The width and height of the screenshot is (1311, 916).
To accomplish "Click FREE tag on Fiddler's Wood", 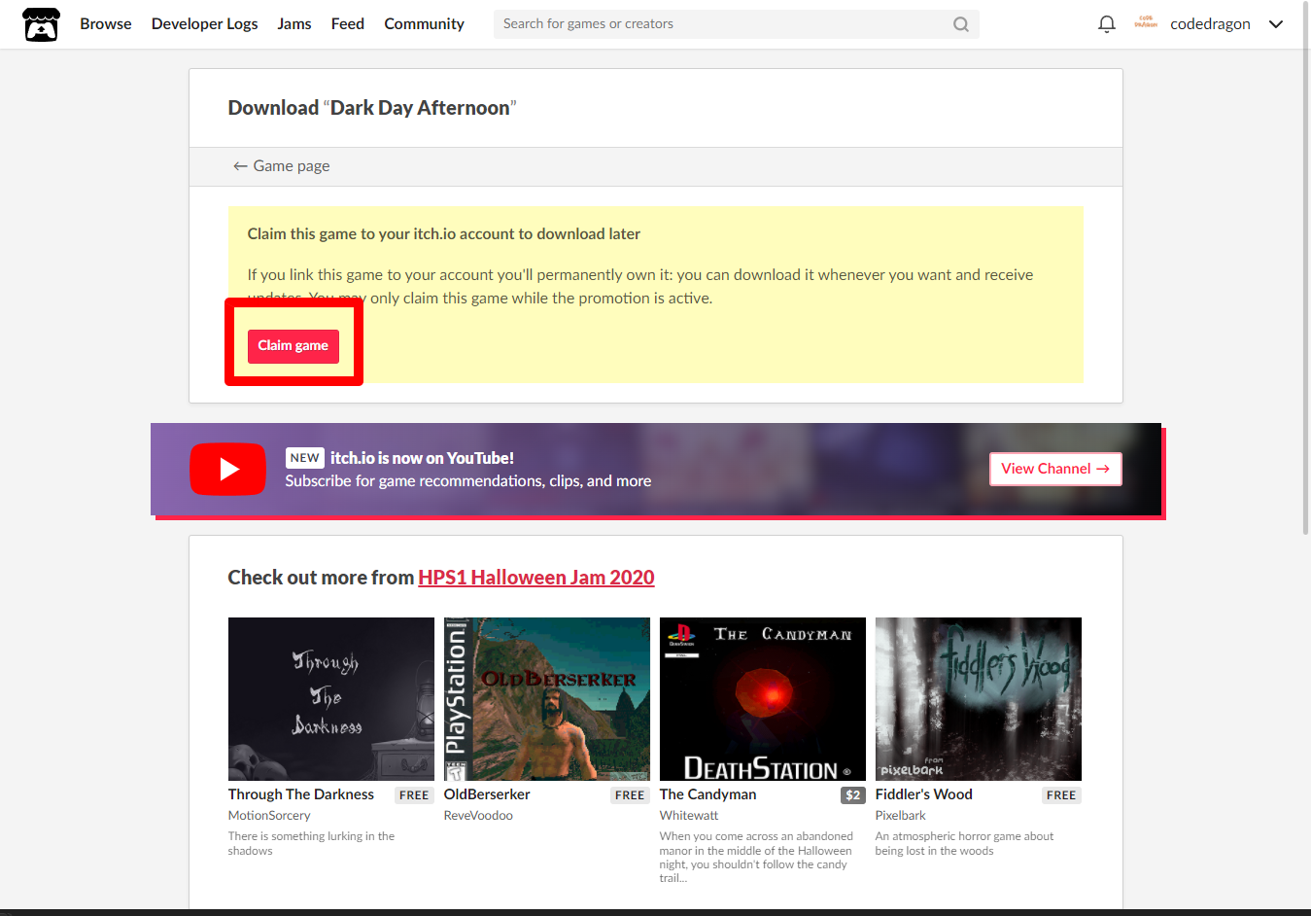I will click(1061, 795).
